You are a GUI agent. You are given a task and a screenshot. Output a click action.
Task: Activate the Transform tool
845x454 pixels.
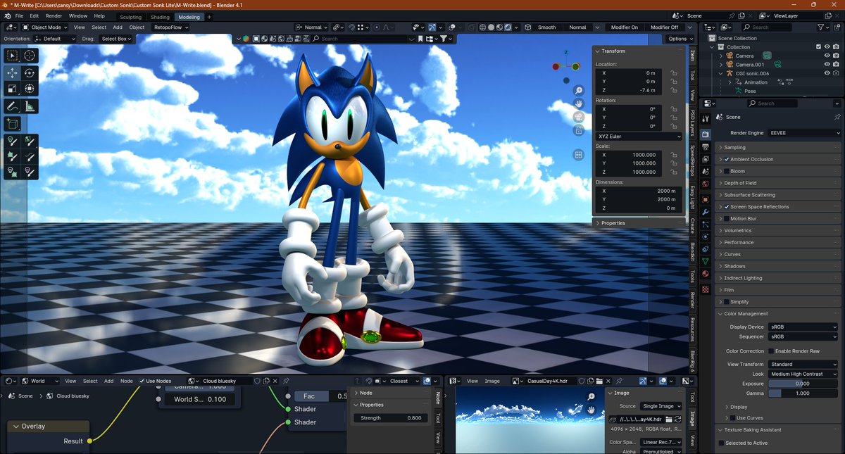pos(30,89)
